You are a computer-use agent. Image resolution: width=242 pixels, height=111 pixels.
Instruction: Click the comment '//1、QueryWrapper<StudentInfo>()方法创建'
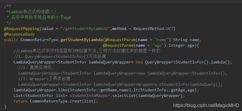60,56
